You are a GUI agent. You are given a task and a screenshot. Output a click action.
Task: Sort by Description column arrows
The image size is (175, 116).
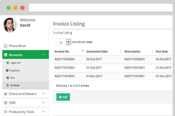coord(152,51)
